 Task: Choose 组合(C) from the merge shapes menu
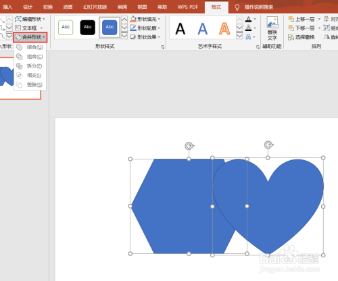coord(30,57)
